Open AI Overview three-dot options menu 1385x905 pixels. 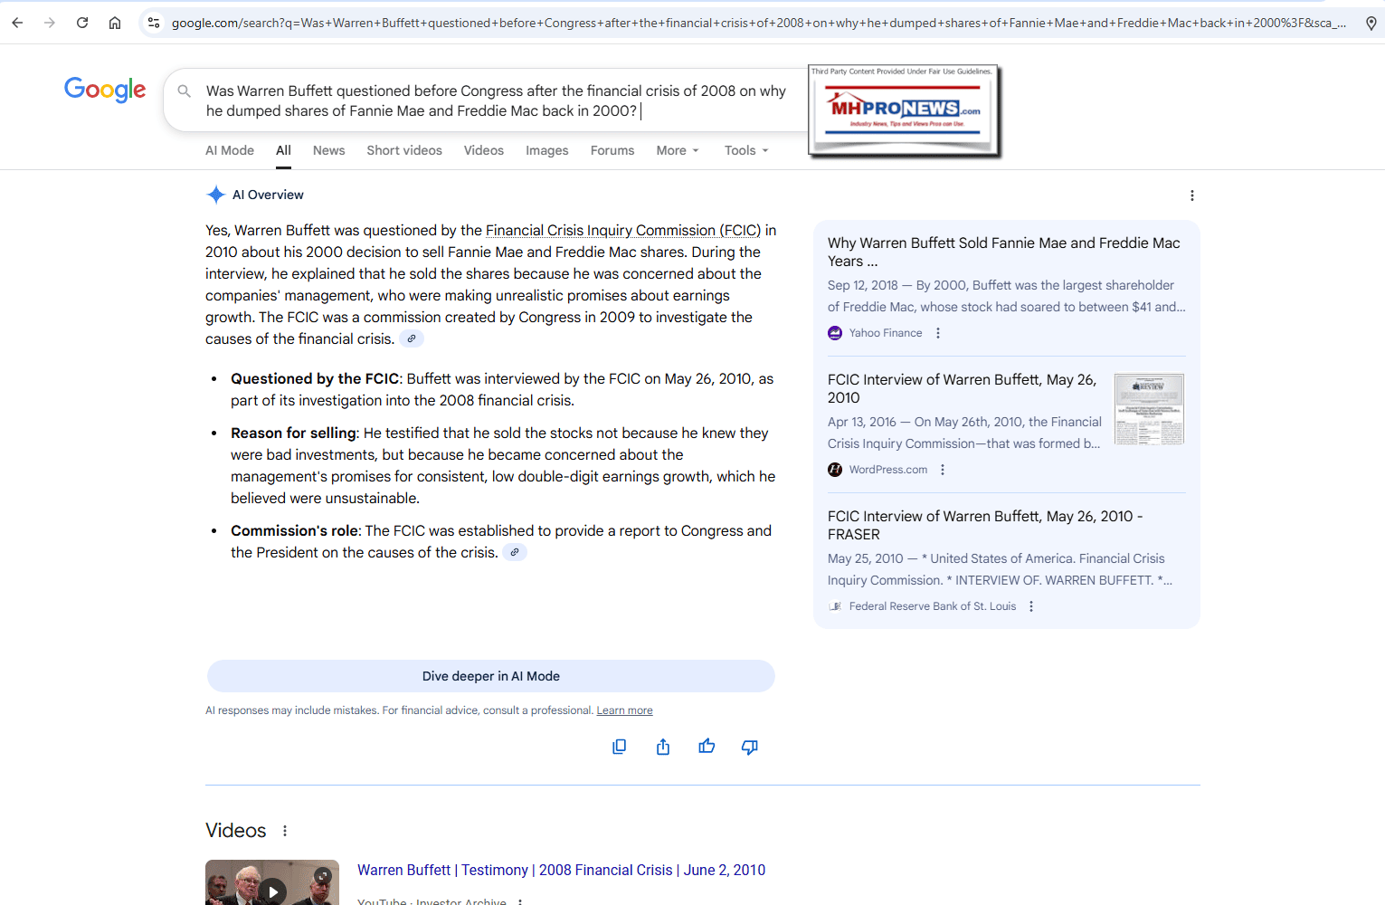pyautogui.click(x=1191, y=195)
